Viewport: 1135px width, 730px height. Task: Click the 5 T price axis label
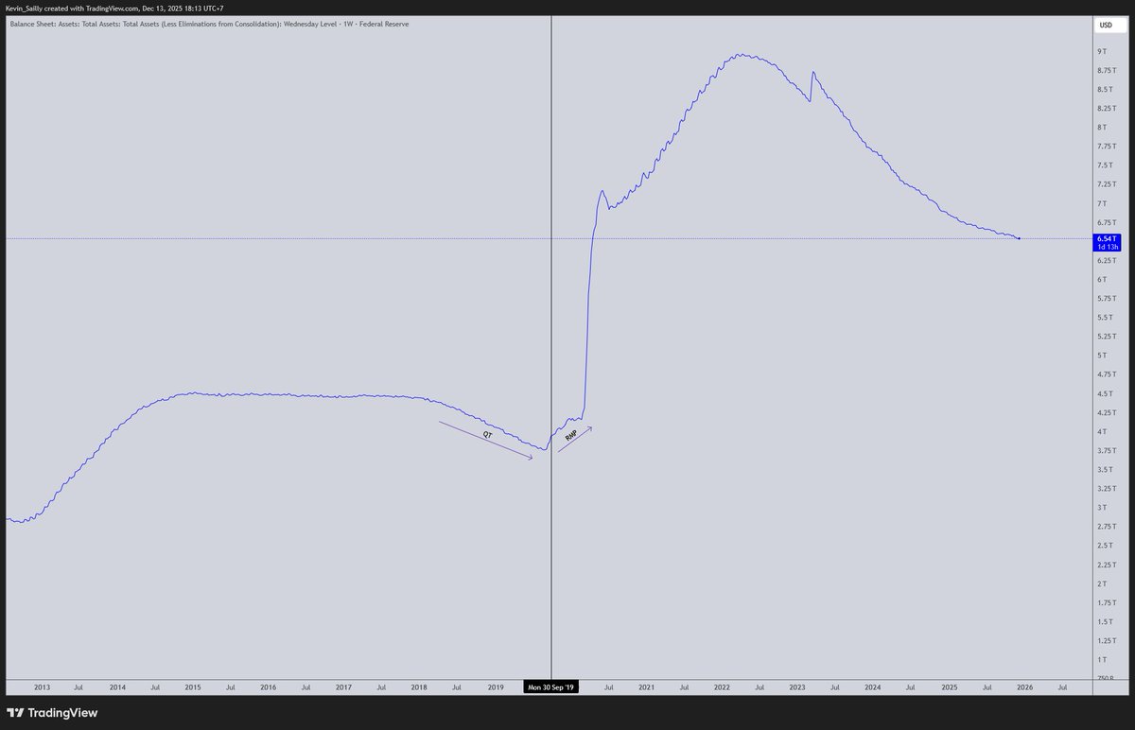click(x=1102, y=356)
